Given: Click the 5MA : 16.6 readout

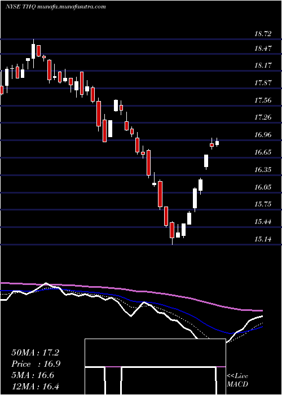Looking at the screenshot, I should (33, 375).
